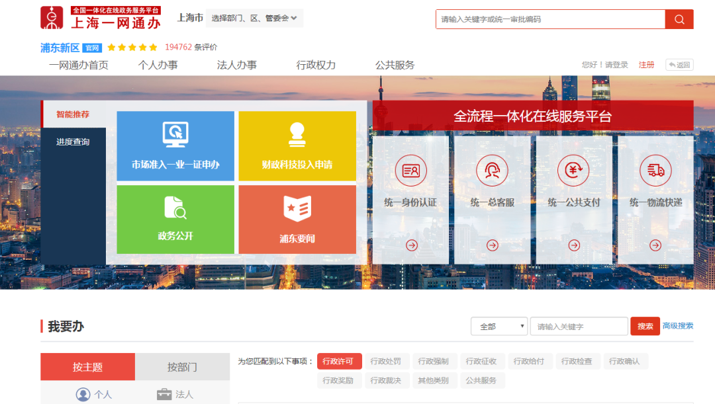Viewport: 715px width, 404px height.
Task: Click the 全流程一体化在线服务平台 banner
Action: tap(533, 116)
